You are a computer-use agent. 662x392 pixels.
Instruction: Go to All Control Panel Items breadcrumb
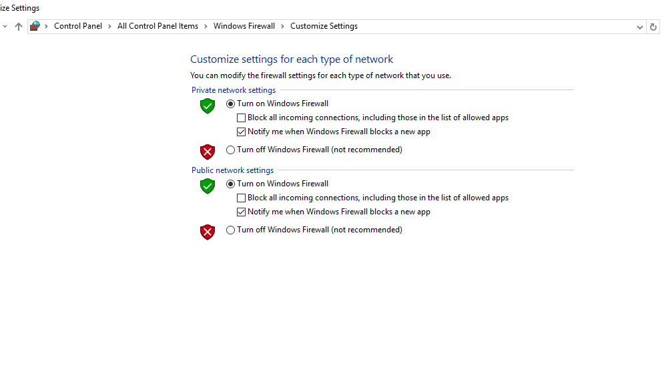(x=157, y=26)
